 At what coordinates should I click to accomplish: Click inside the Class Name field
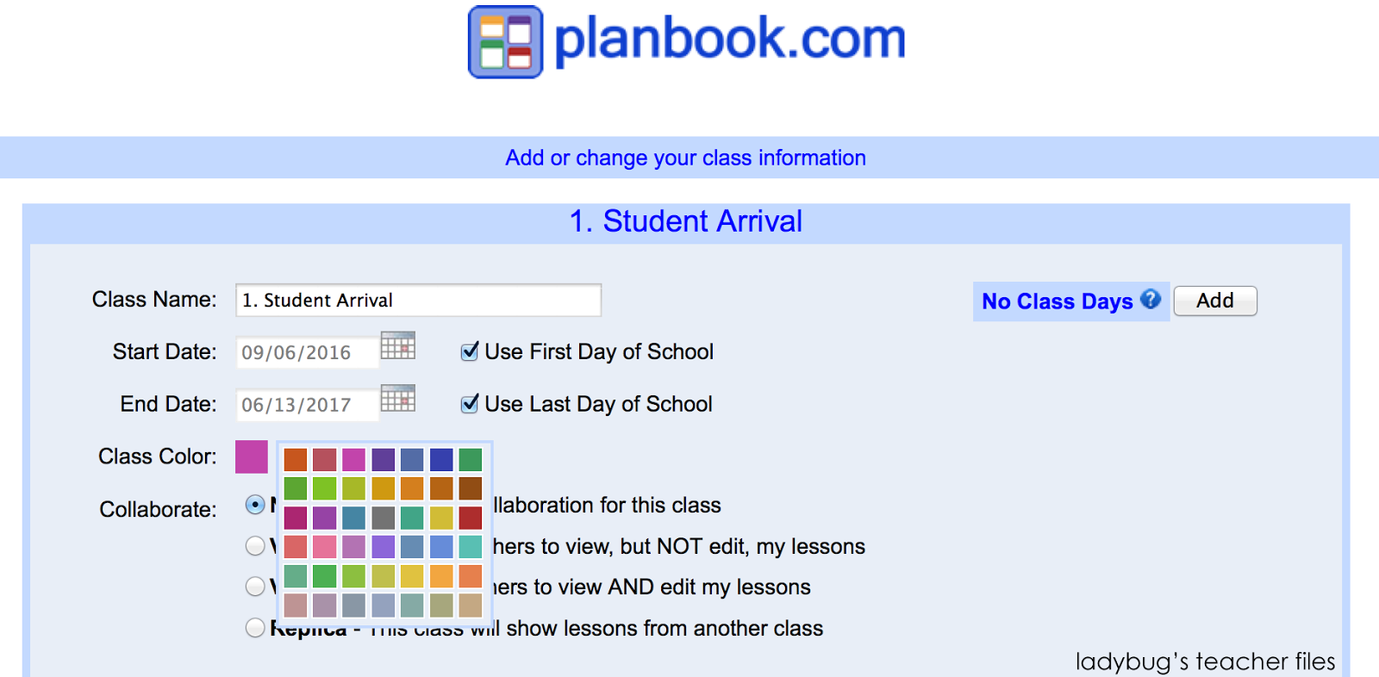point(418,300)
